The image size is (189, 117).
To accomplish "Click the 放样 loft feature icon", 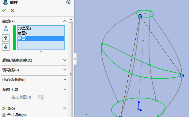I will (x=5, y=2).
